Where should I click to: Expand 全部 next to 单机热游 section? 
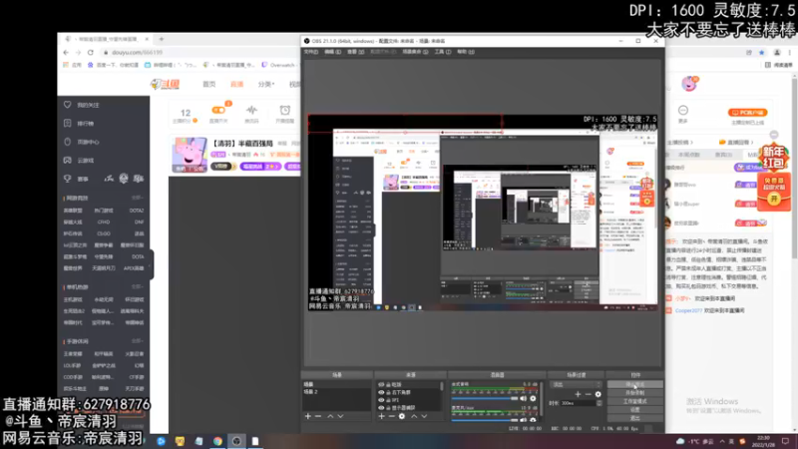(137, 287)
